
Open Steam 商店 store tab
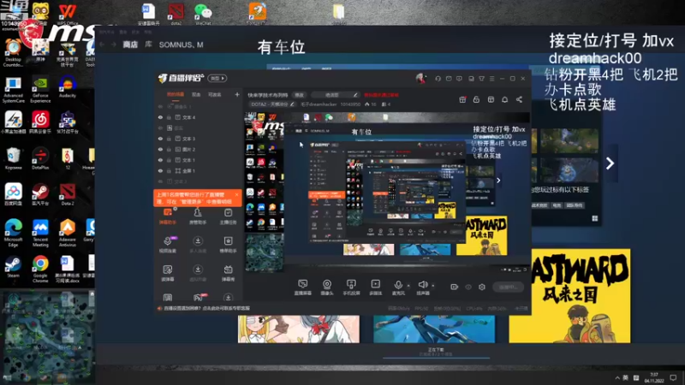(x=130, y=44)
